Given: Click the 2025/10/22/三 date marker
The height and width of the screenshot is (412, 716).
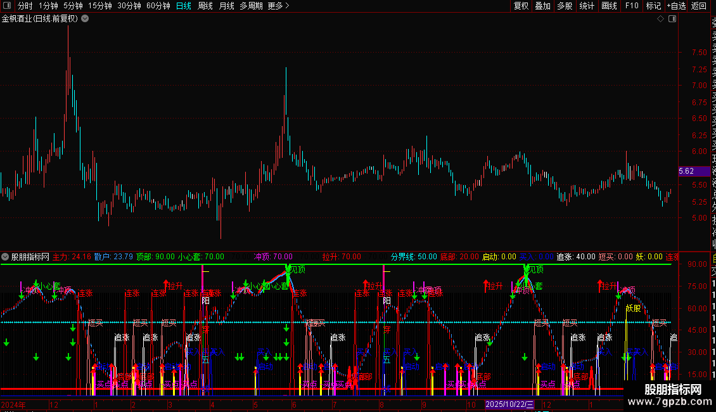Looking at the screenshot, I should click(509, 404).
